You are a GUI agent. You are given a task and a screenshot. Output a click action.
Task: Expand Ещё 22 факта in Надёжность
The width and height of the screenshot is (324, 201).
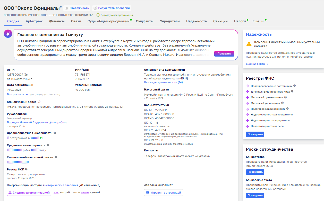tap(257, 64)
